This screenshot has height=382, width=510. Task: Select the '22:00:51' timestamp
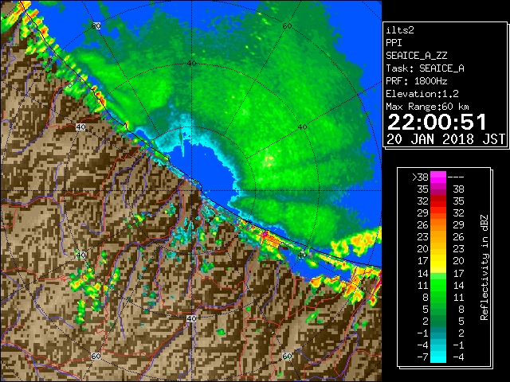(x=437, y=122)
